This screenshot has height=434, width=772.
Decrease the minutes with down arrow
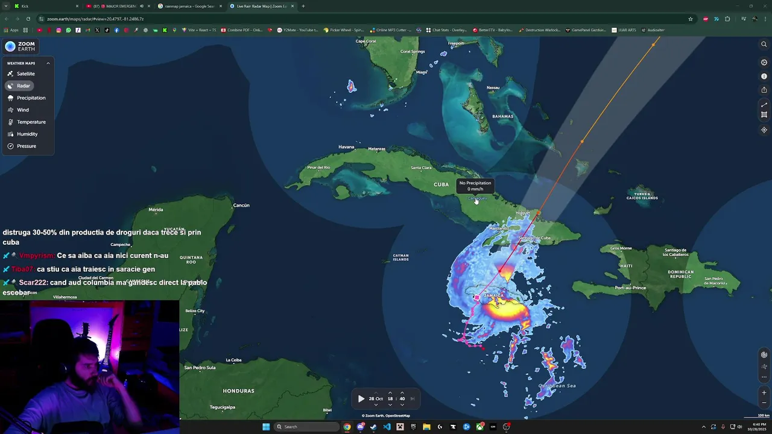pyautogui.click(x=402, y=404)
